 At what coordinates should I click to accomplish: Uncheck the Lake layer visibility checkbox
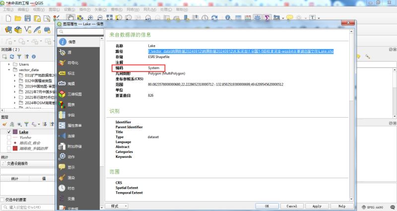point(9,132)
